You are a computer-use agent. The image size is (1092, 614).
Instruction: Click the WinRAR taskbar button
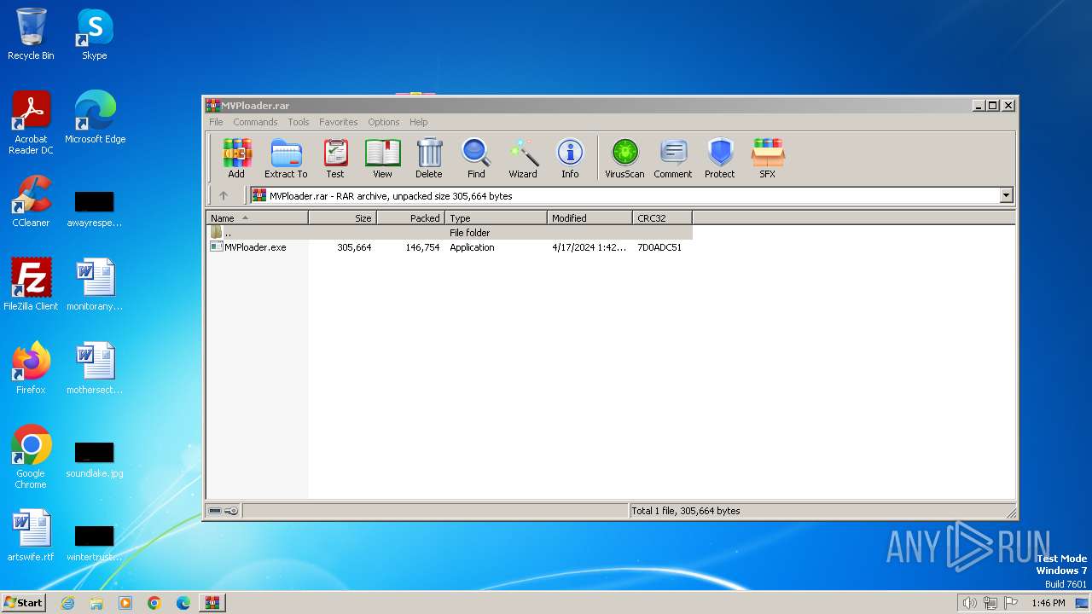tap(212, 603)
